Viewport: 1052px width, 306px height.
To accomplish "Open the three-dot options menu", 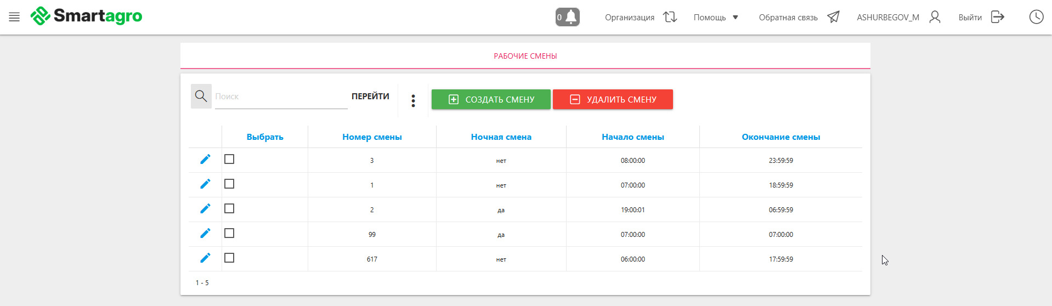I will 413,100.
